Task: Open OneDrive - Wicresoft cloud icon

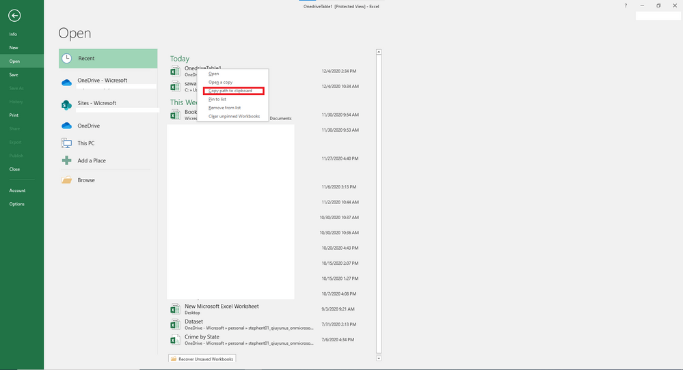Action: (66, 83)
